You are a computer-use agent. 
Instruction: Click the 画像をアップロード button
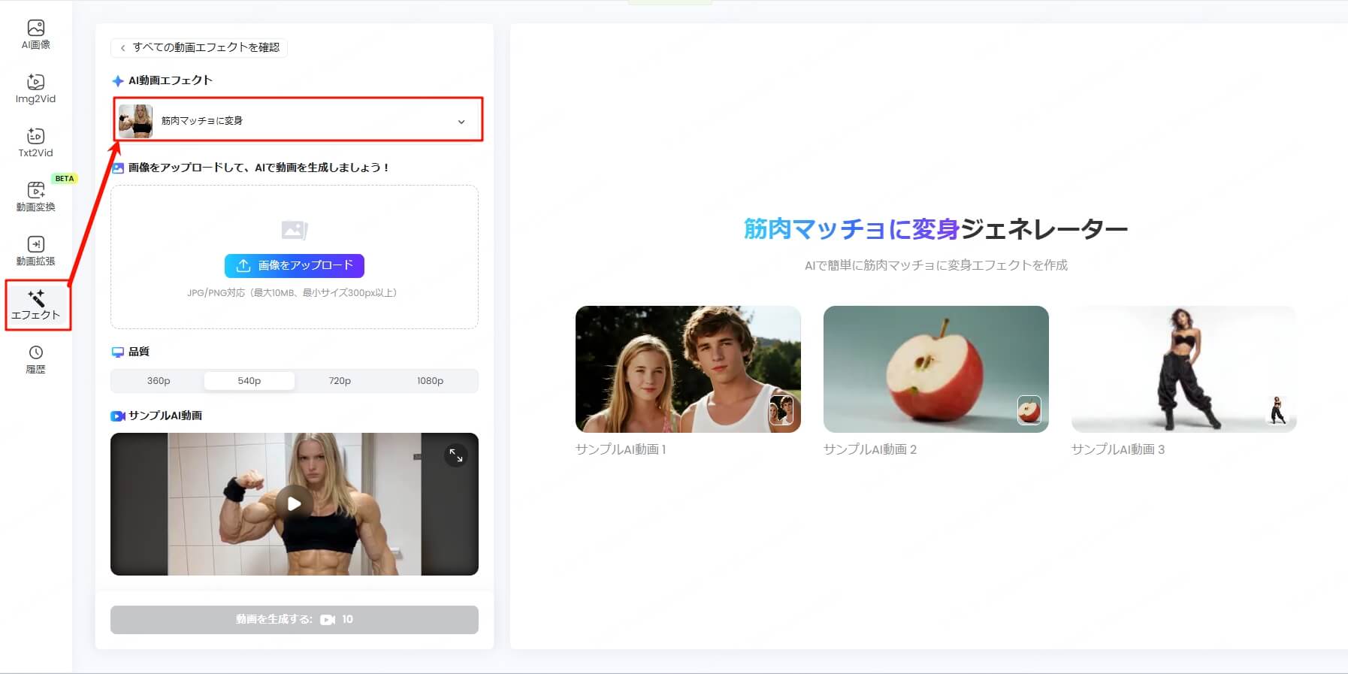(x=295, y=266)
